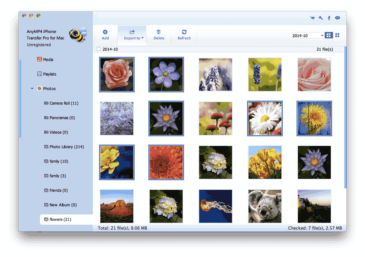Click the Media music note icon

tap(39, 59)
